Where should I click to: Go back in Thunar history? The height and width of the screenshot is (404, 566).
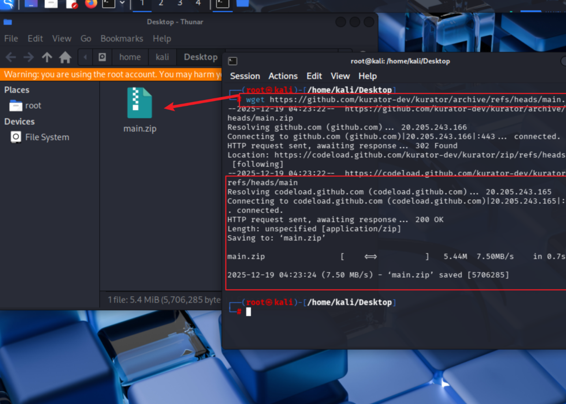pos(11,57)
